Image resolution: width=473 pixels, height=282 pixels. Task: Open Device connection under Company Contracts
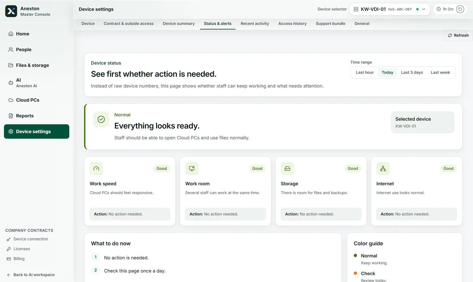(31, 239)
